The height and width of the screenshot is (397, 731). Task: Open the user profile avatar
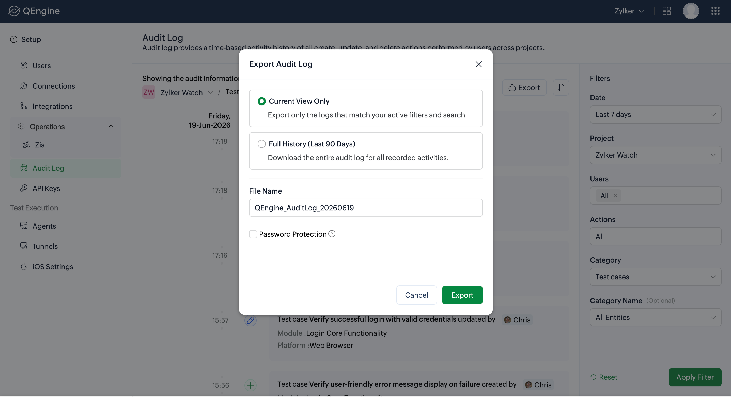click(691, 11)
